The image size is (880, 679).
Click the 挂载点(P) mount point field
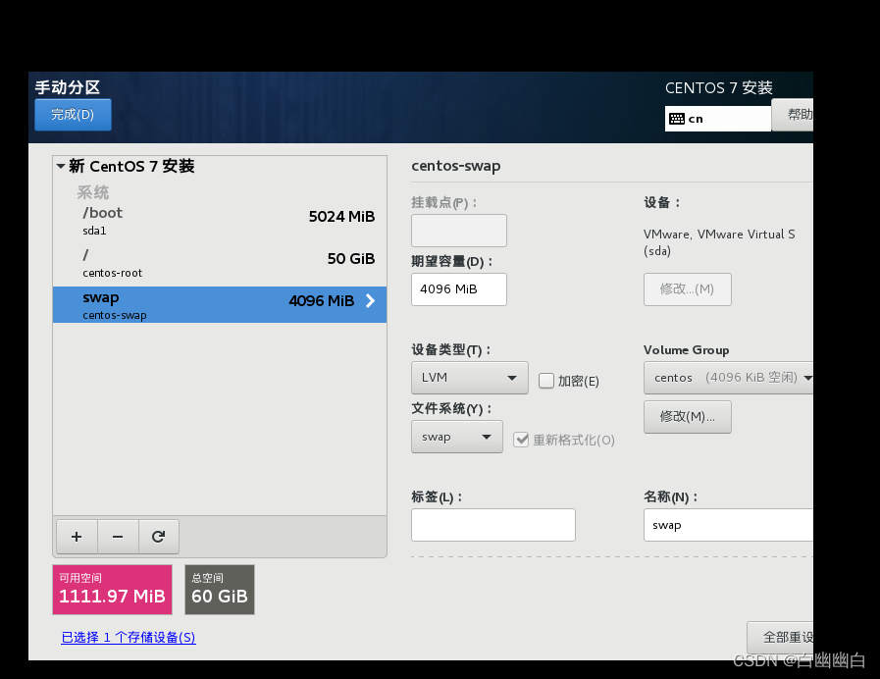click(459, 231)
